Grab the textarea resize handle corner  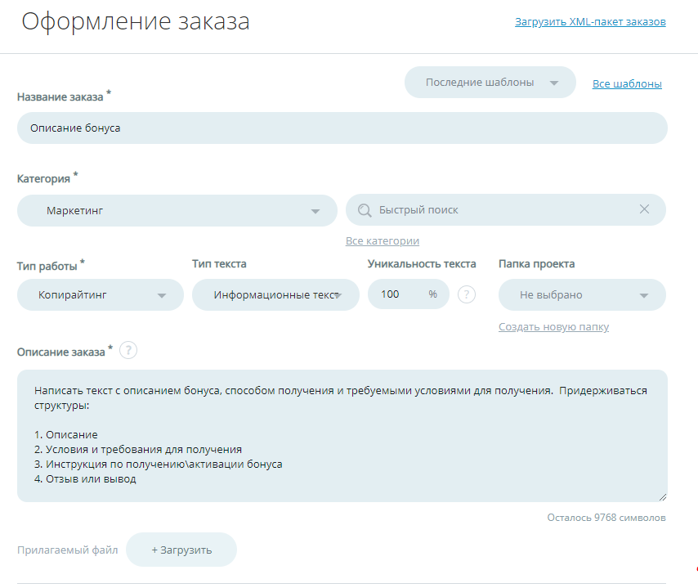click(663, 497)
